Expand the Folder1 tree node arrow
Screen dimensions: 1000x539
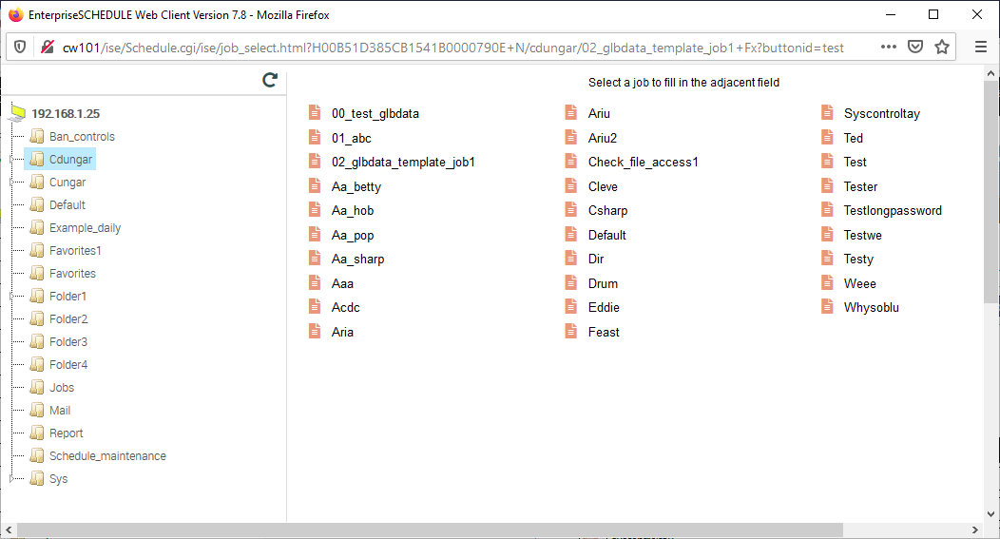pyautogui.click(x=12, y=297)
